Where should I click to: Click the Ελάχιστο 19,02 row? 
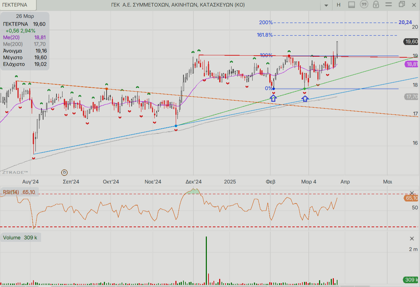point(25,64)
